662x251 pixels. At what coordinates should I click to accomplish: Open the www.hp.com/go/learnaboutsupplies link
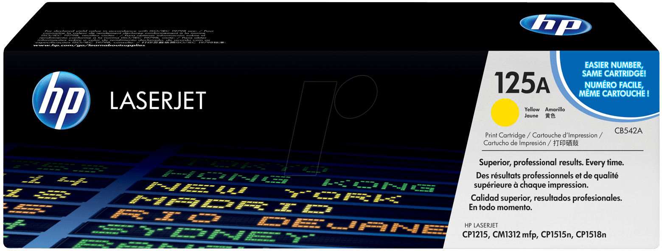(89, 45)
